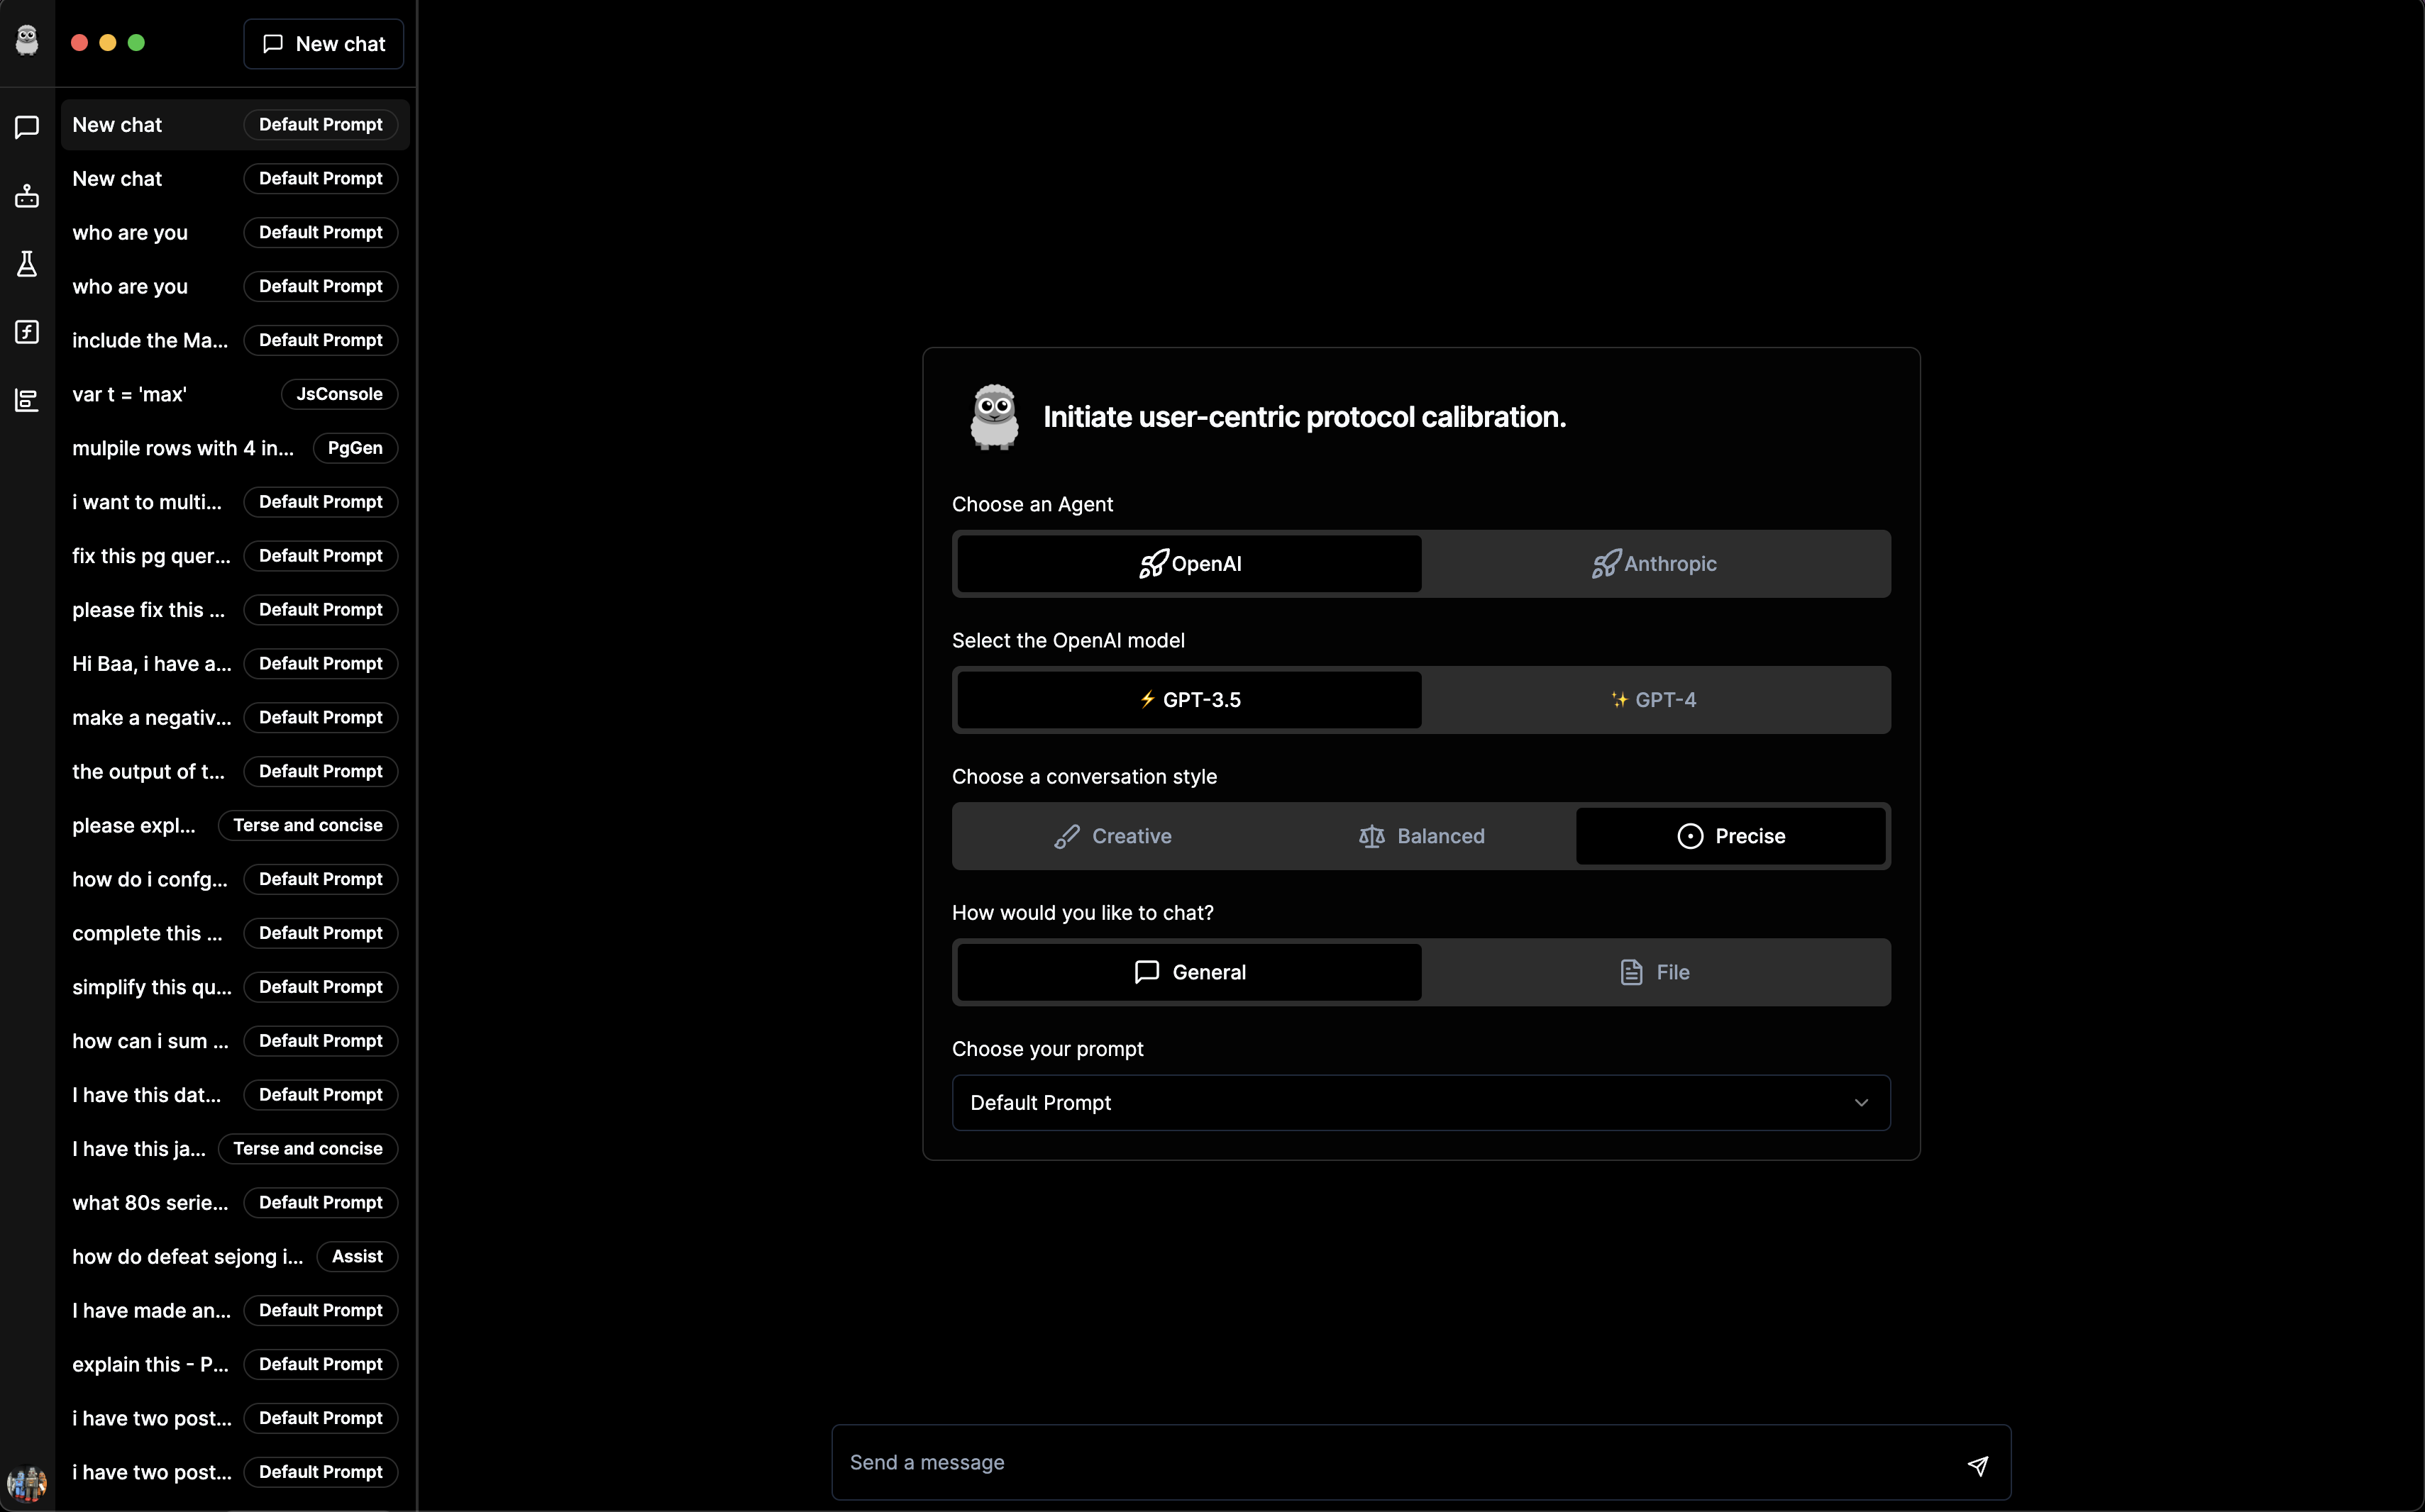Open the chats view from the sidebar speech bubble icon
2425x1512 pixels.
[x=27, y=126]
